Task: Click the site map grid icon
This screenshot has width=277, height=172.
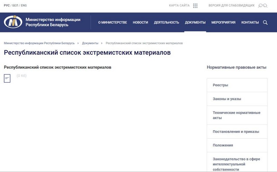Action: (x=195, y=6)
